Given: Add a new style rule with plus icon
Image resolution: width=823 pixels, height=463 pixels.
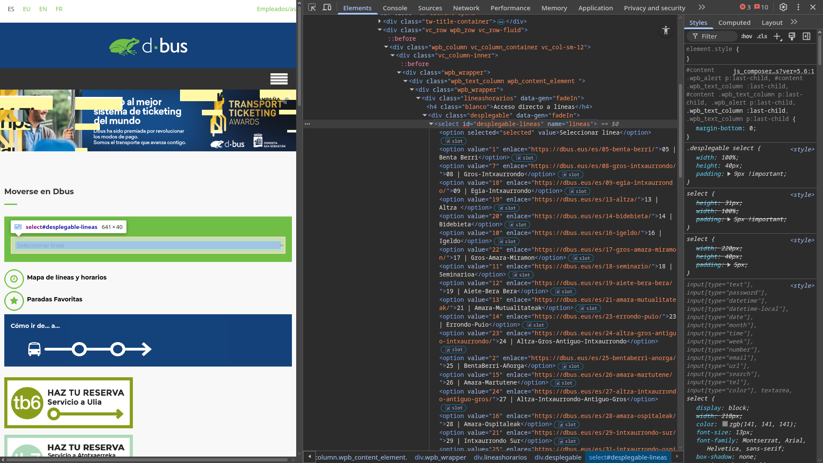Looking at the screenshot, I should 778,36.
